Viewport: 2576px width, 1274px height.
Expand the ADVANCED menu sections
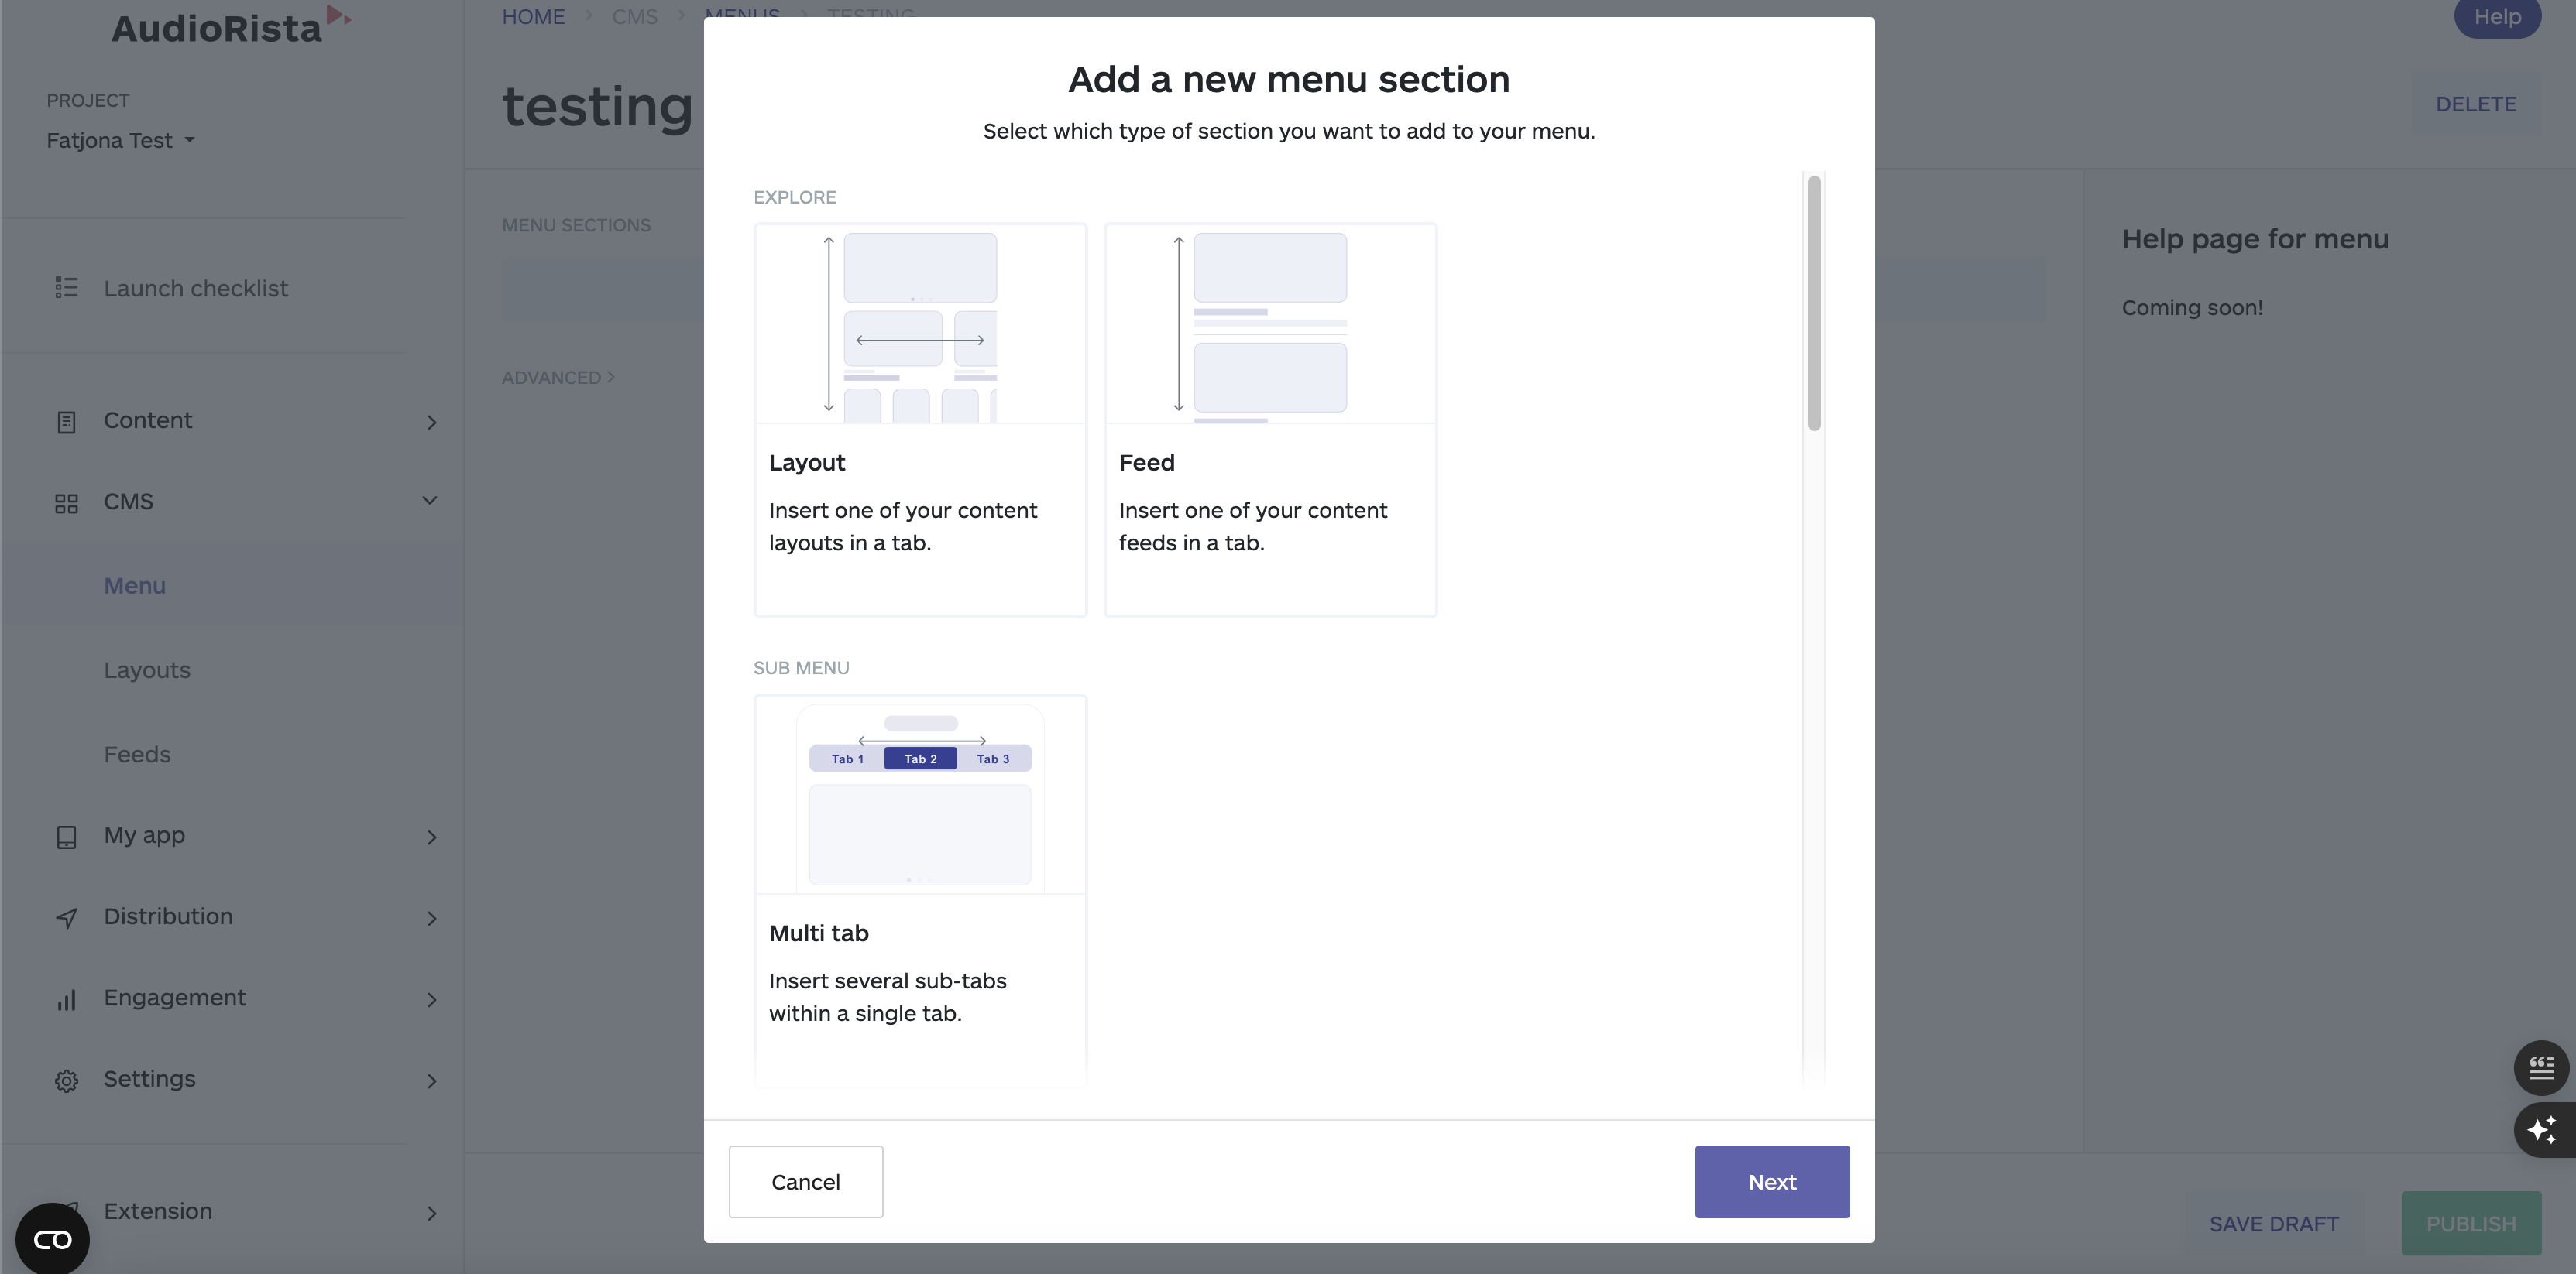coord(557,377)
